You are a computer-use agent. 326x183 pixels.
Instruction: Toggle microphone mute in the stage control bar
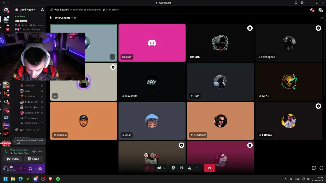click(147, 168)
